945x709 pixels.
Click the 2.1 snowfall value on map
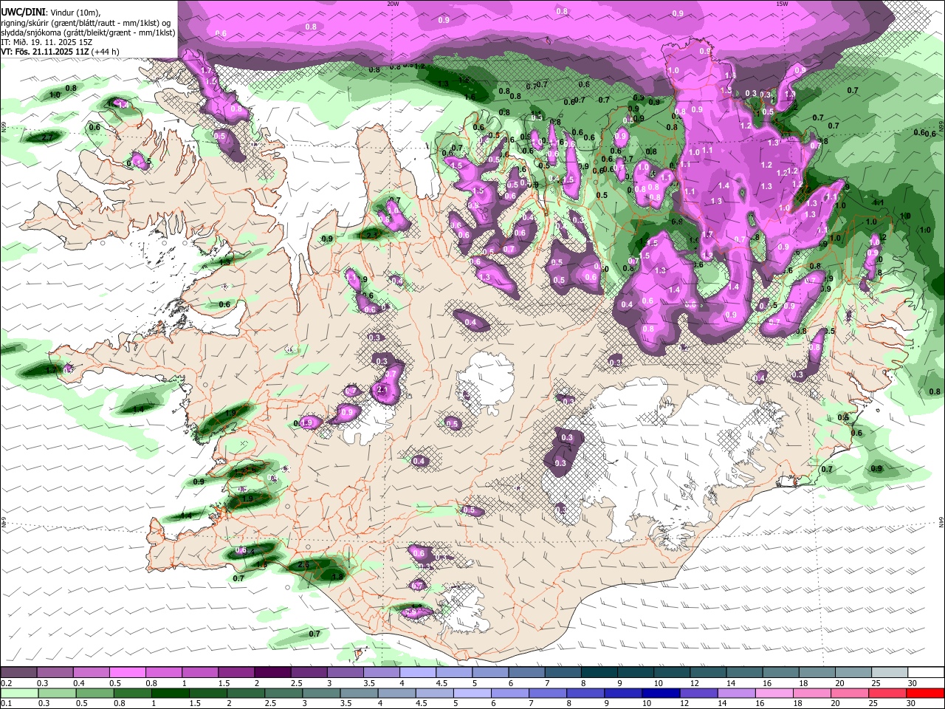pos(382,389)
